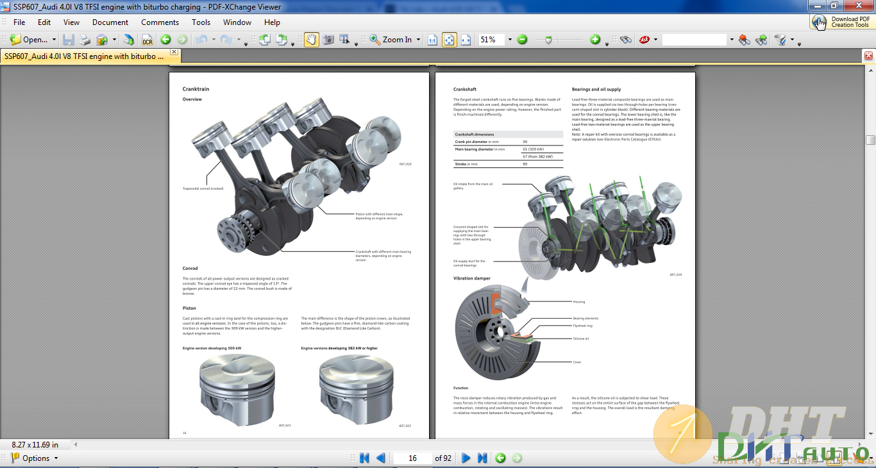This screenshot has width=876, height=468.
Task: Click the search text input field
Action: 695,40
